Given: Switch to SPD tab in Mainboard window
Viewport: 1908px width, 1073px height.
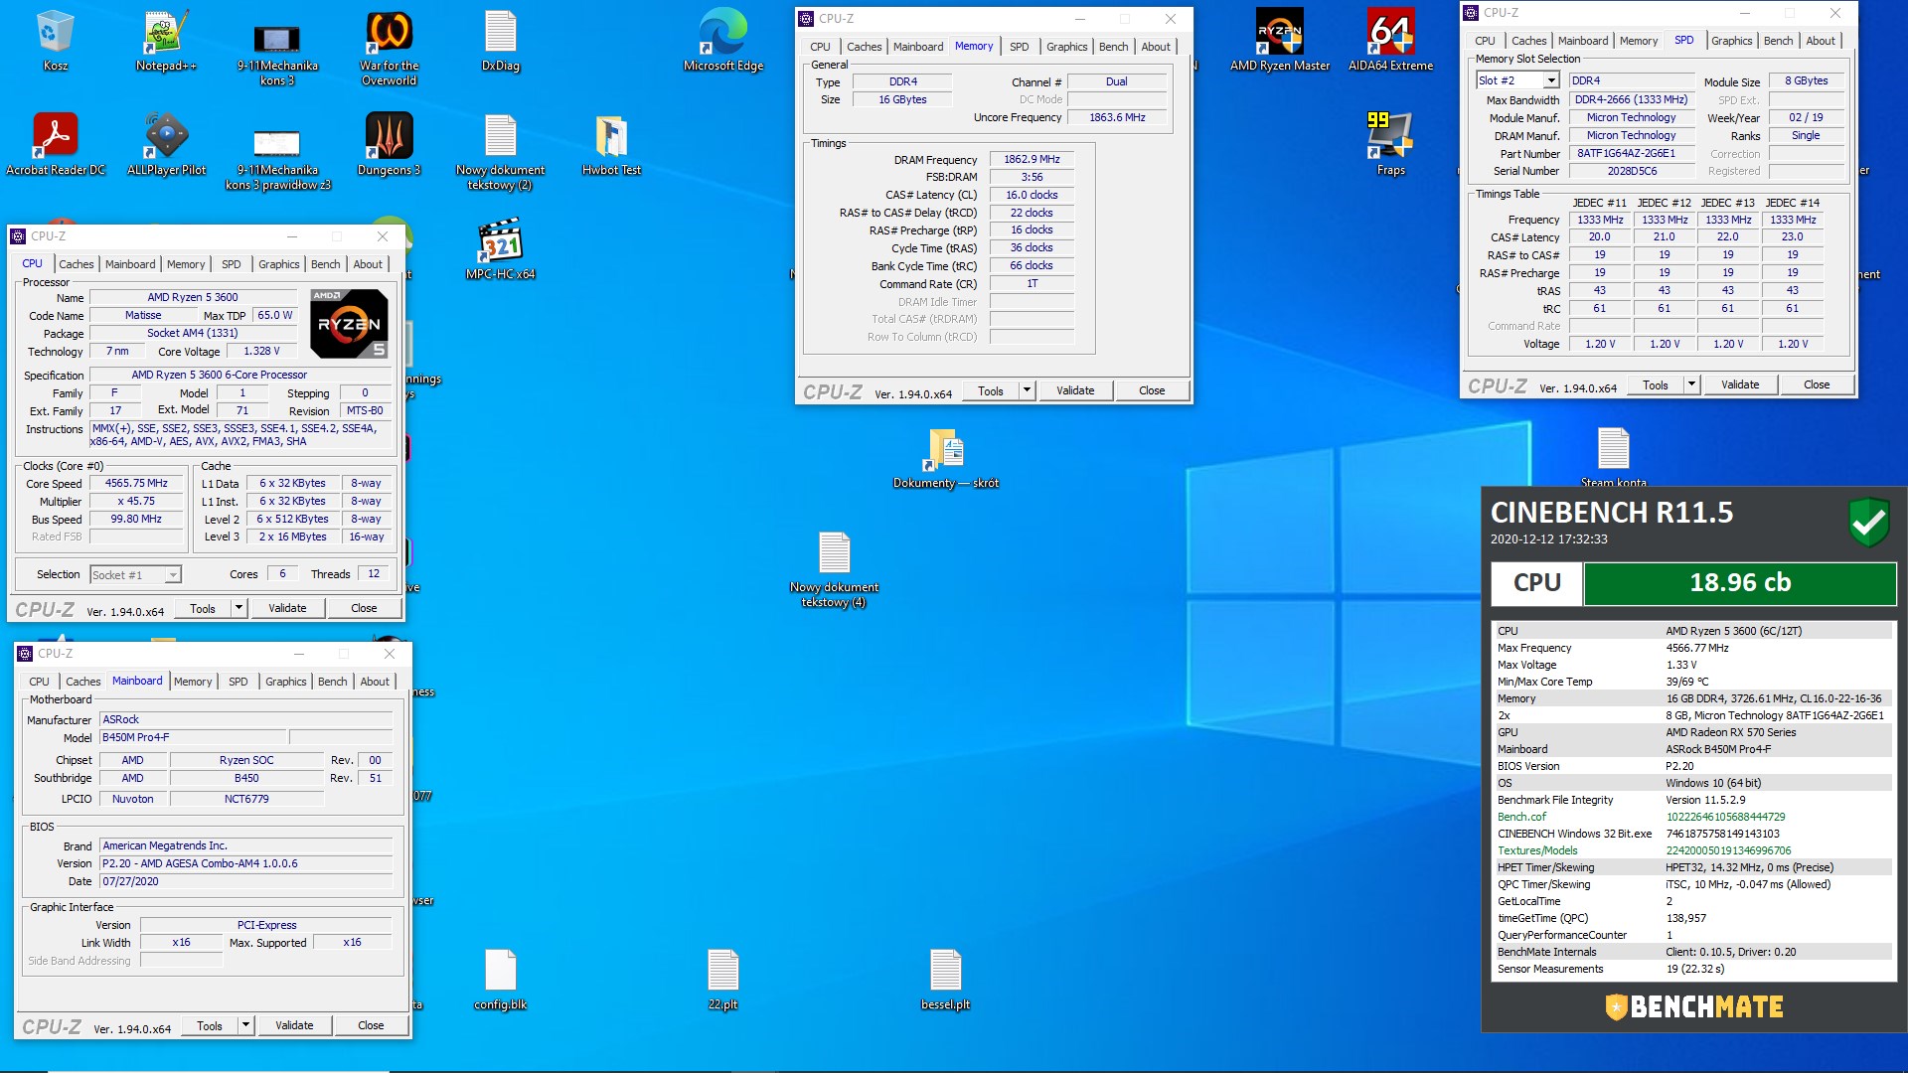Looking at the screenshot, I should tap(238, 682).
